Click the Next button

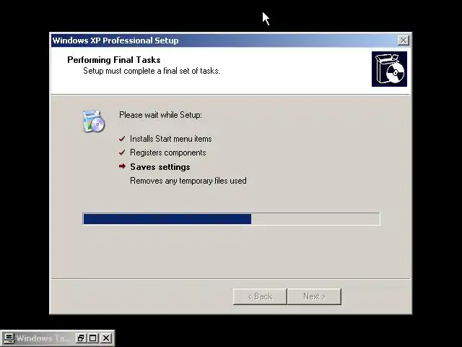pyautogui.click(x=314, y=296)
